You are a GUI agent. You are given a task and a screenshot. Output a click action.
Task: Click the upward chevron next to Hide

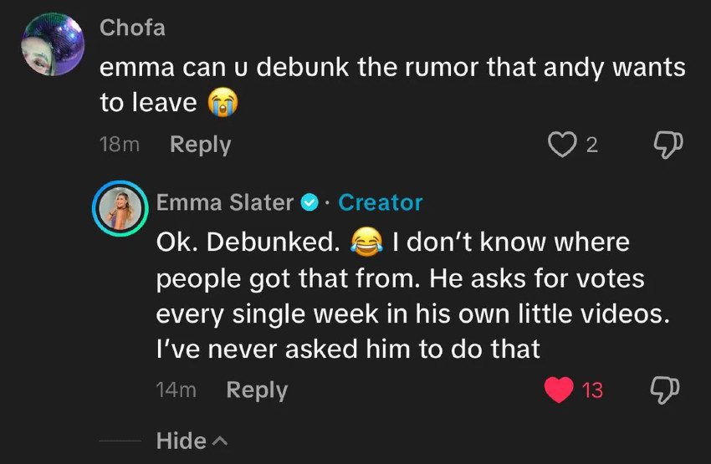pos(220,441)
